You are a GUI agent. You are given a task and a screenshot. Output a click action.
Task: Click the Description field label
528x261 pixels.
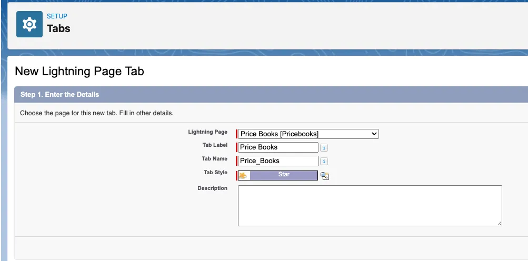(x=212, y=188)
